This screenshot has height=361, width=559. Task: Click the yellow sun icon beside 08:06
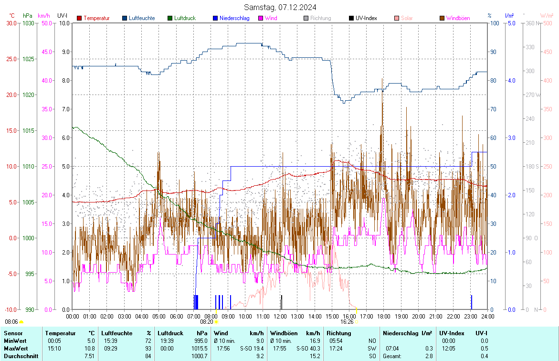pyautogui.click(x=21, y=322)
